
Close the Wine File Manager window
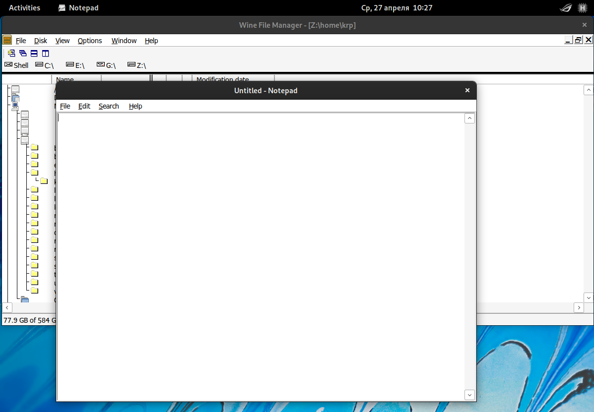click(585, 25)
